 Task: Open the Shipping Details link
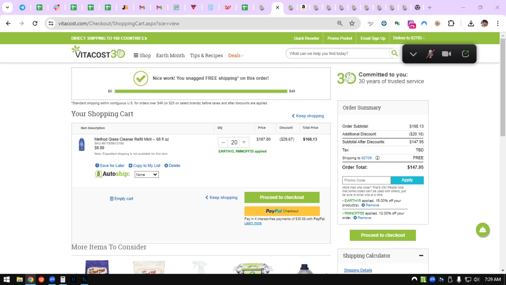point(358,270)
